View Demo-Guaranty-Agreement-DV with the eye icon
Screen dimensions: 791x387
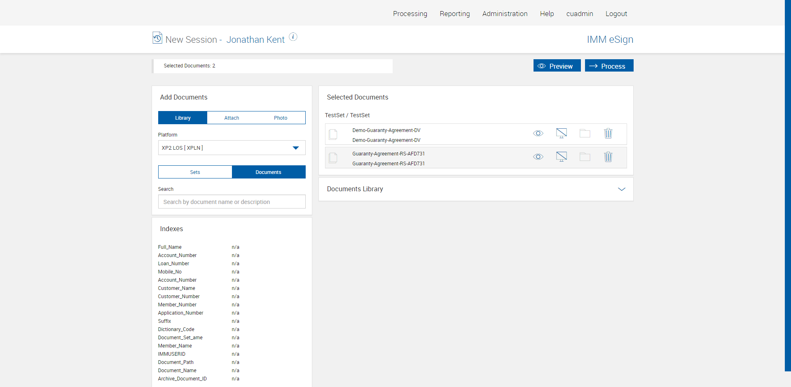point(538,134)
